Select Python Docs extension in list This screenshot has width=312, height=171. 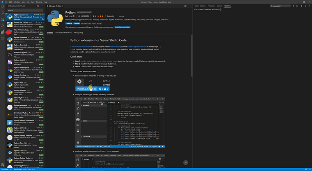point(25,153)
